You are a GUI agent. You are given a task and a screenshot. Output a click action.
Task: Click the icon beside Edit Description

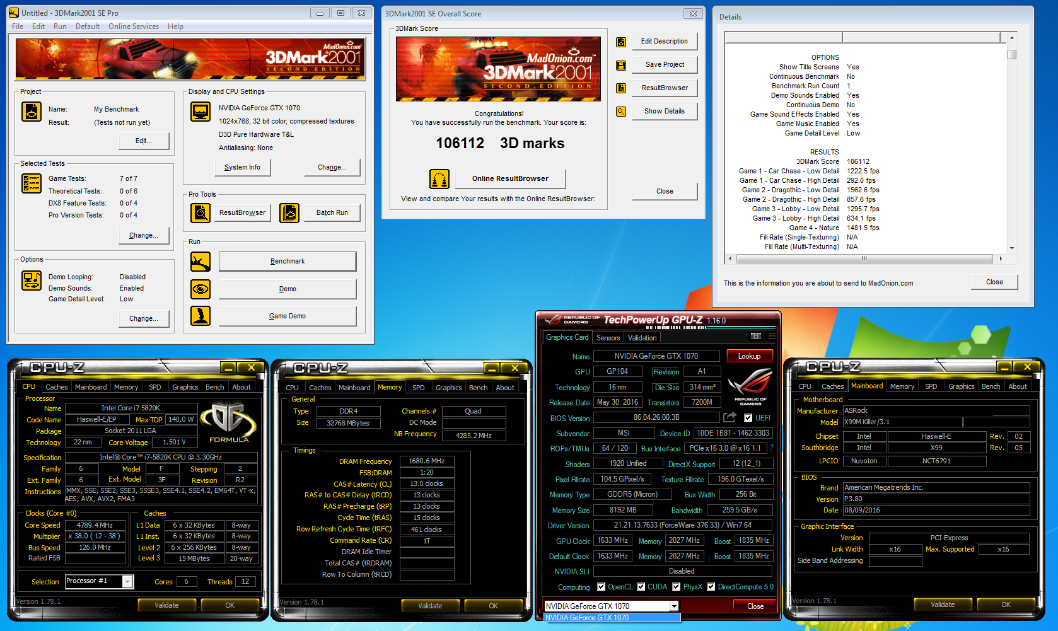pyautogui.click(x=621, y=42)
